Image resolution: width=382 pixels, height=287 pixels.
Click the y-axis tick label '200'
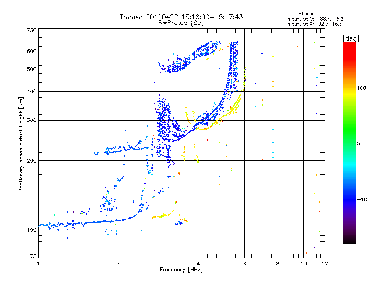pos(32,161)
